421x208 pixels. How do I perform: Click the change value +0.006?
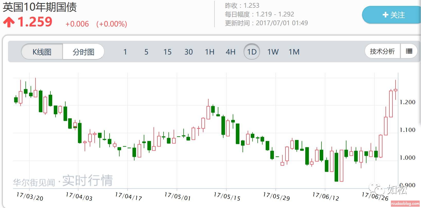tap(77, 24)
